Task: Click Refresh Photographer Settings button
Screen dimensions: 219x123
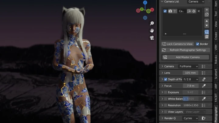Action: (x=185, y=50)
